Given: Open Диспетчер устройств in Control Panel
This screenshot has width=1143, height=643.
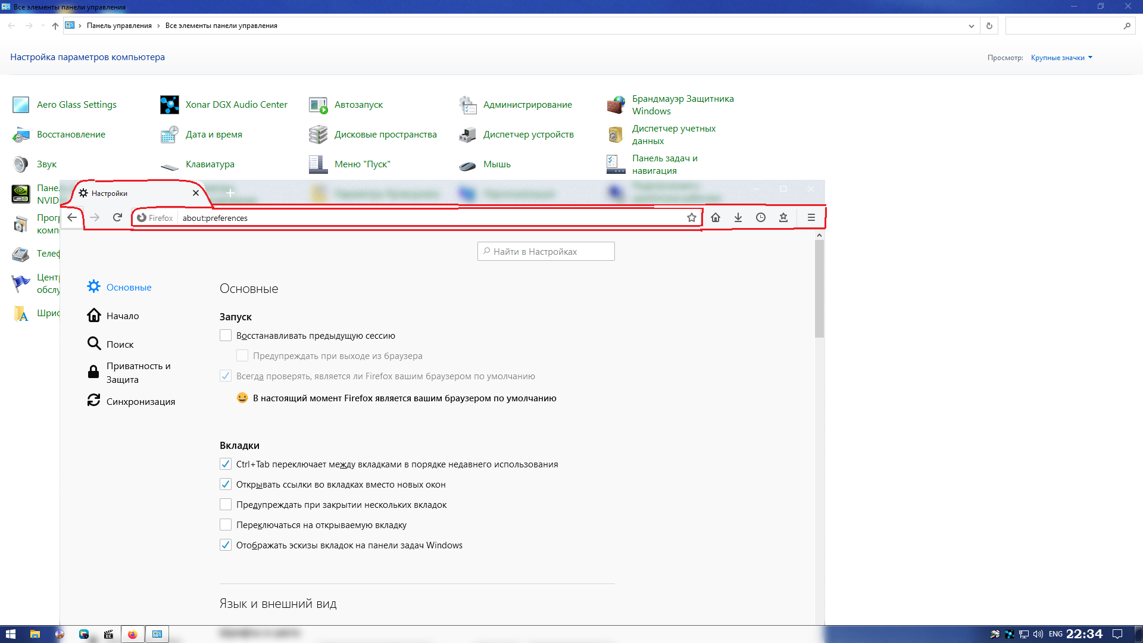Looking at the screenshot, I should tap(516, 135).
